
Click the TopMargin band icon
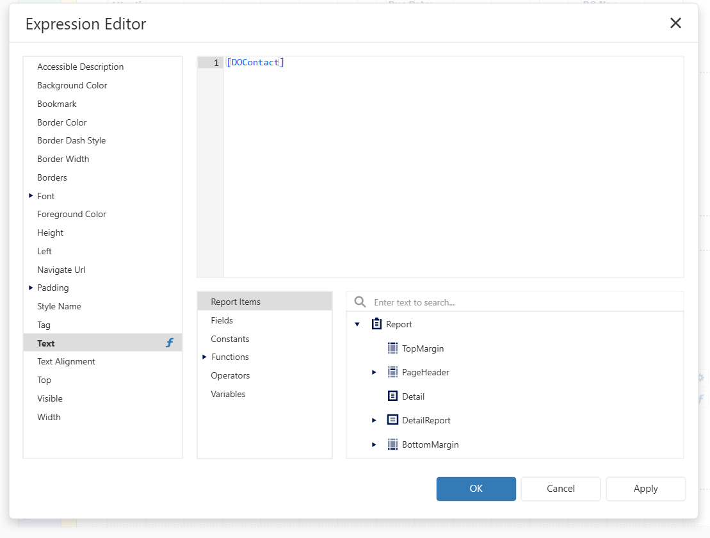[x=393, y=348]
